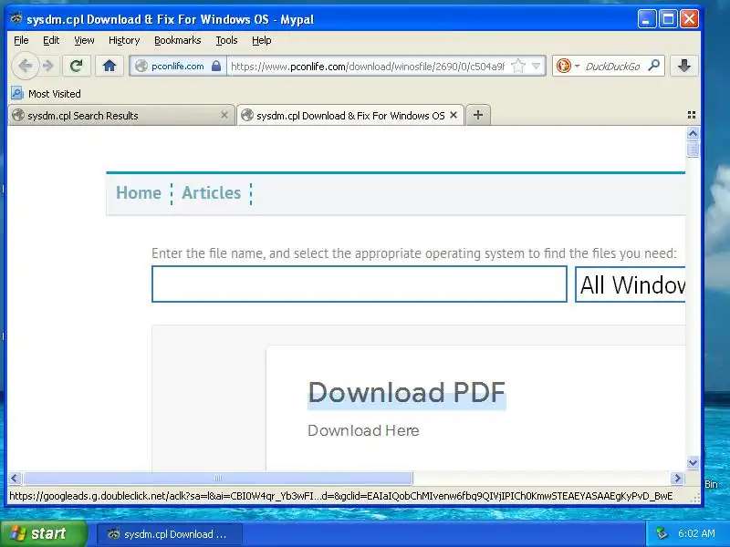Open the Tools menu

[x=226, y=40]
